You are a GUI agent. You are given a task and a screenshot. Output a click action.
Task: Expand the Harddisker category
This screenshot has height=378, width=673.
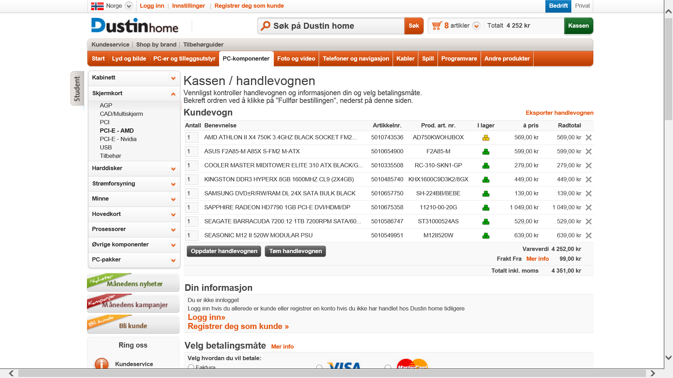(x=173, y=169)
